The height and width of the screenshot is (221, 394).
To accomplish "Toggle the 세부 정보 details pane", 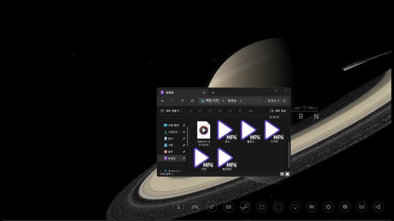I will coord(278,111).
